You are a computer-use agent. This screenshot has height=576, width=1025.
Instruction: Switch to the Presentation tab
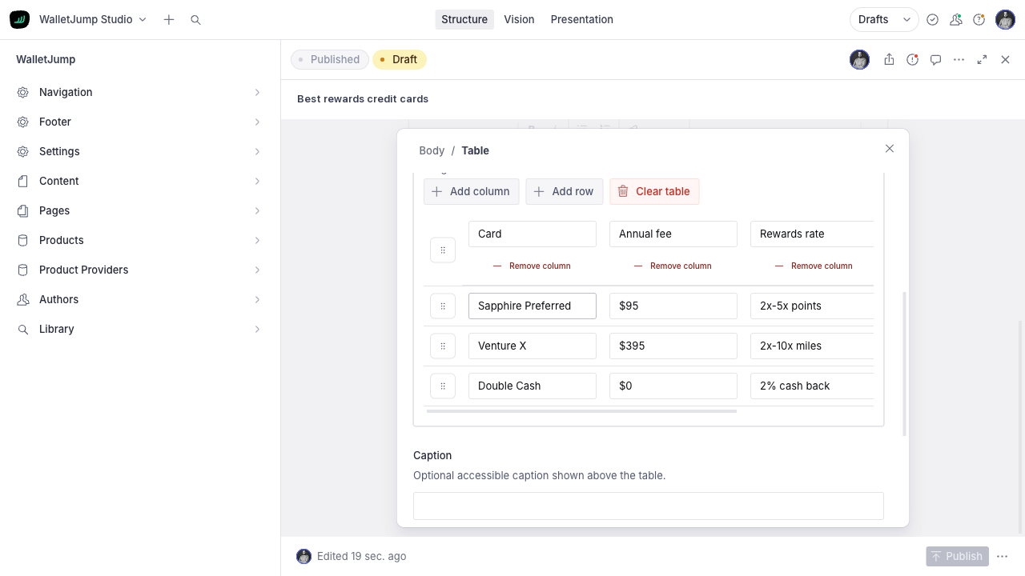click(582, 19)
